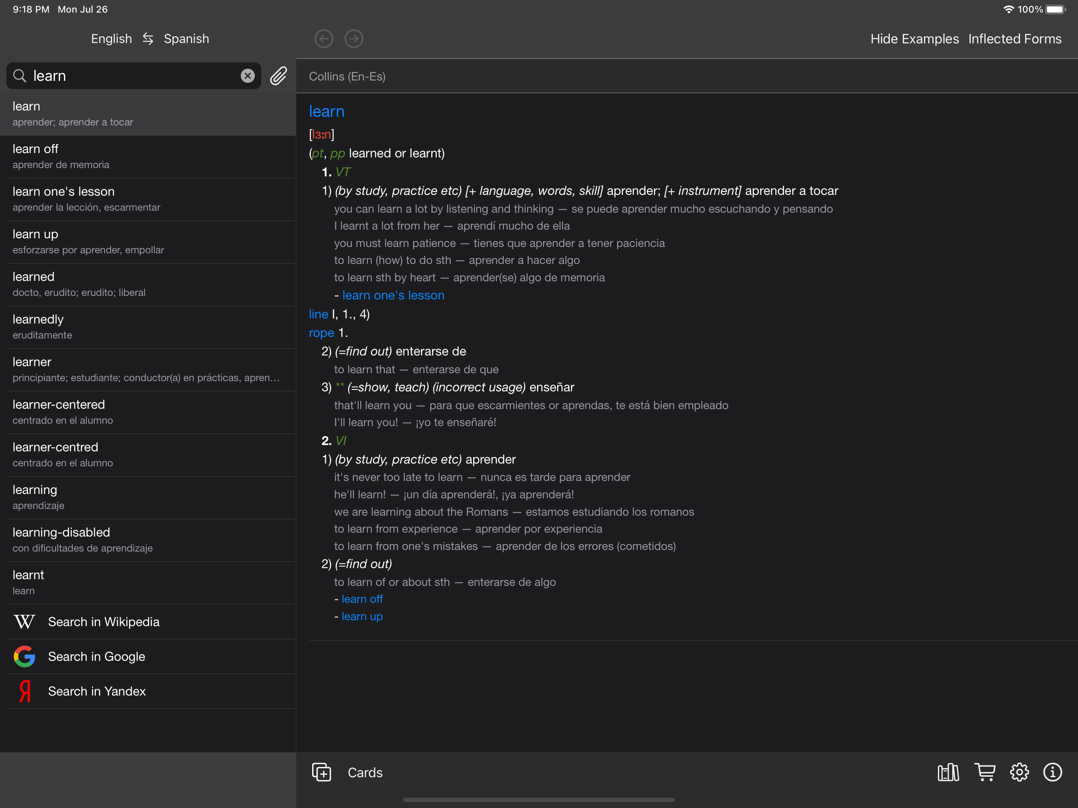
Task: Follow the 'learn off' link in definition
Action: (x=362, y=599)
